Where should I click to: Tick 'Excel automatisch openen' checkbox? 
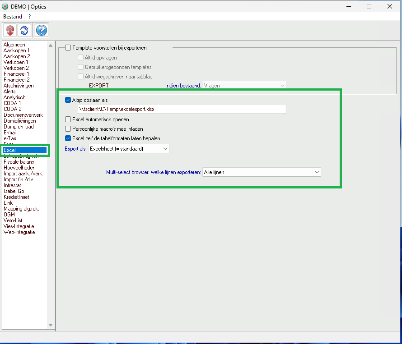[x=68, y=119]
